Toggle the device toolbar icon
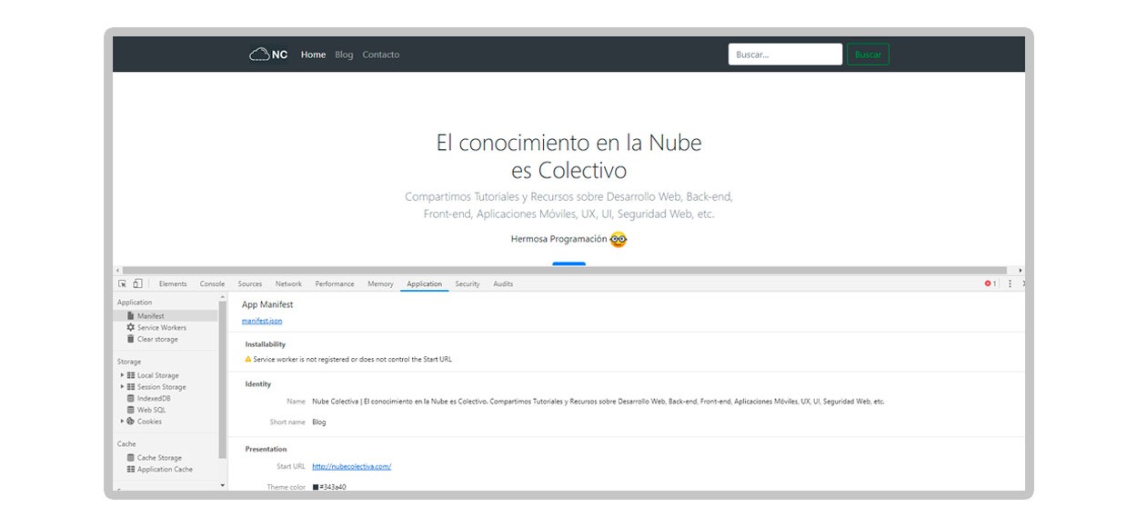This screenshot has height=527, width=1137. tap(137, 283)
